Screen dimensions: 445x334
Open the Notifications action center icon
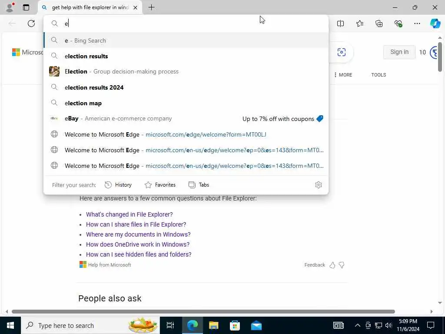[431, 325]
